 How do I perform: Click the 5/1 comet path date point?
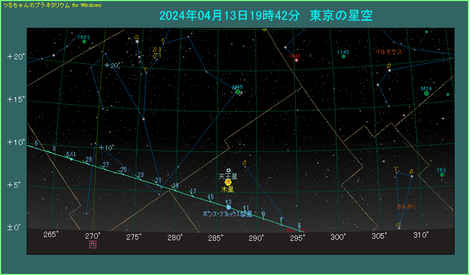coord(71,159)
